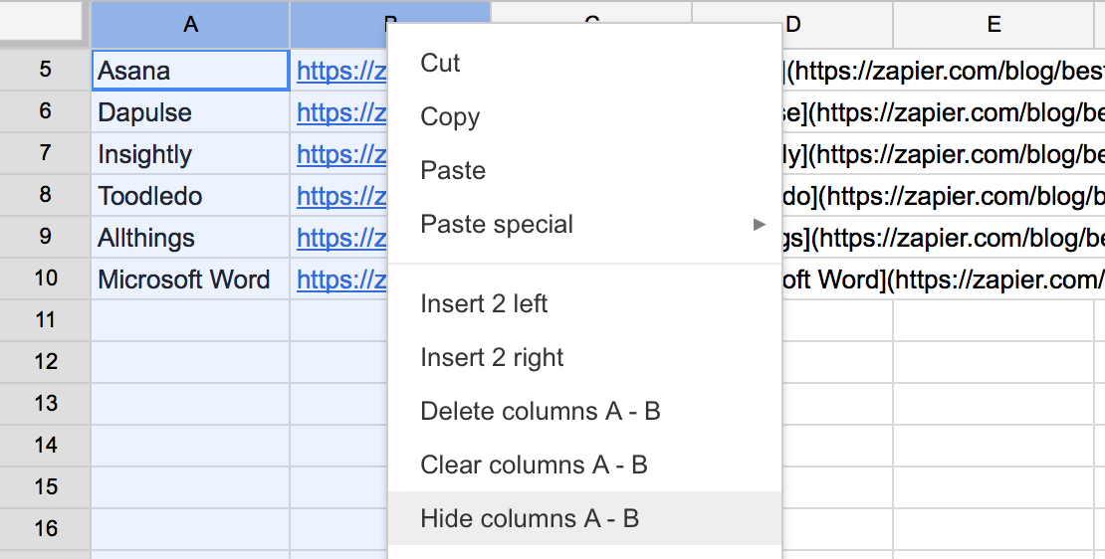Image resolution: width=1105 pixels, height=559 pixels.
Task: Select column D header
Action: click(x=836, y=24)
